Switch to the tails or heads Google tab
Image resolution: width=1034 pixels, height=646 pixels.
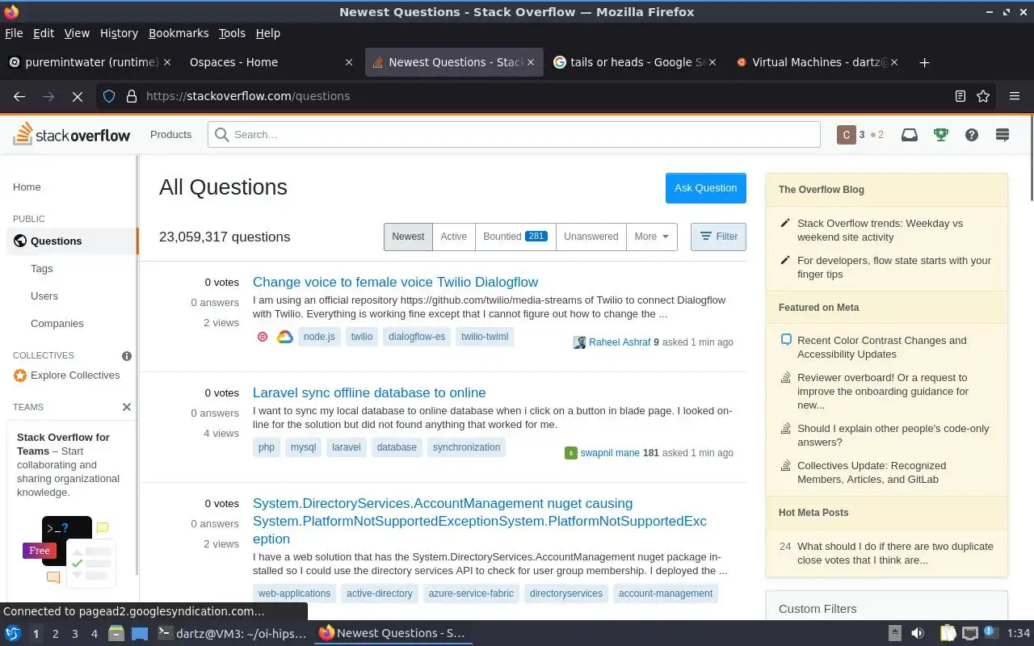coord(634,62)
